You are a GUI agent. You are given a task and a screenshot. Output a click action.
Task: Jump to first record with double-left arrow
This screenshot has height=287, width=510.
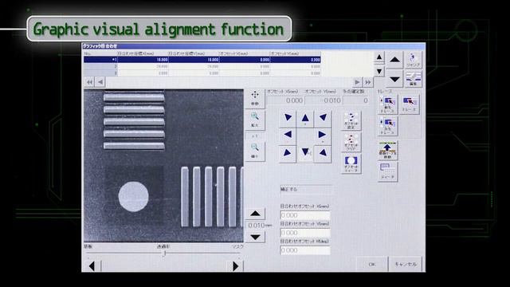tap(89, 82)
